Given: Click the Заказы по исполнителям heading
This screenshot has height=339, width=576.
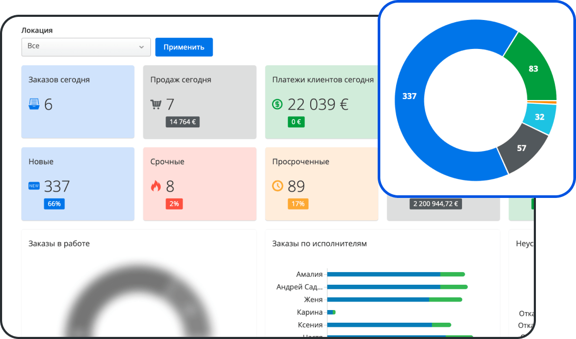Looking at the screenshot, I should (x=319, y=244).
